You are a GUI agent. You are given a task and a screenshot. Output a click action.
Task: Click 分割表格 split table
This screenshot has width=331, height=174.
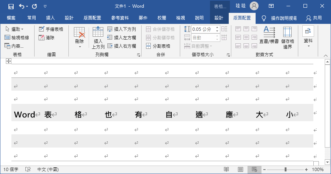pos(158,46)
